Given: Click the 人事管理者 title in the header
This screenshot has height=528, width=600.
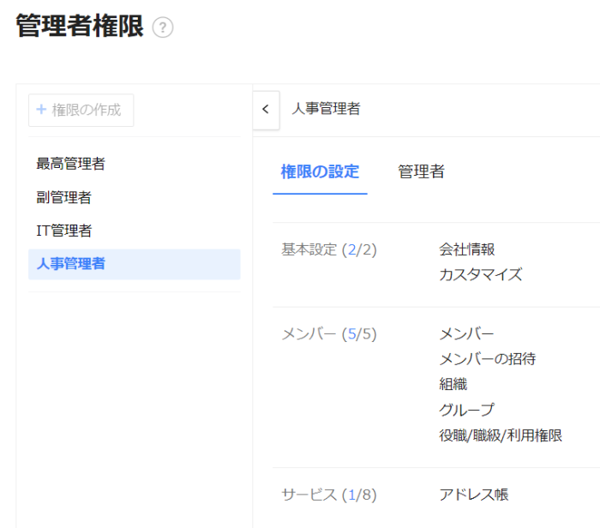Looking at the screenshot, I should pyautogui.click(x=326, y=109).
